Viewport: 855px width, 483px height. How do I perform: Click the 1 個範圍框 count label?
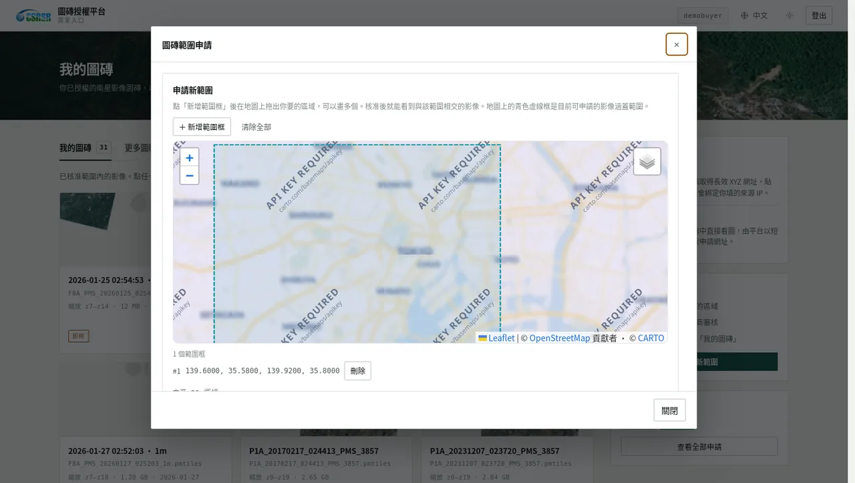[189, 354]
